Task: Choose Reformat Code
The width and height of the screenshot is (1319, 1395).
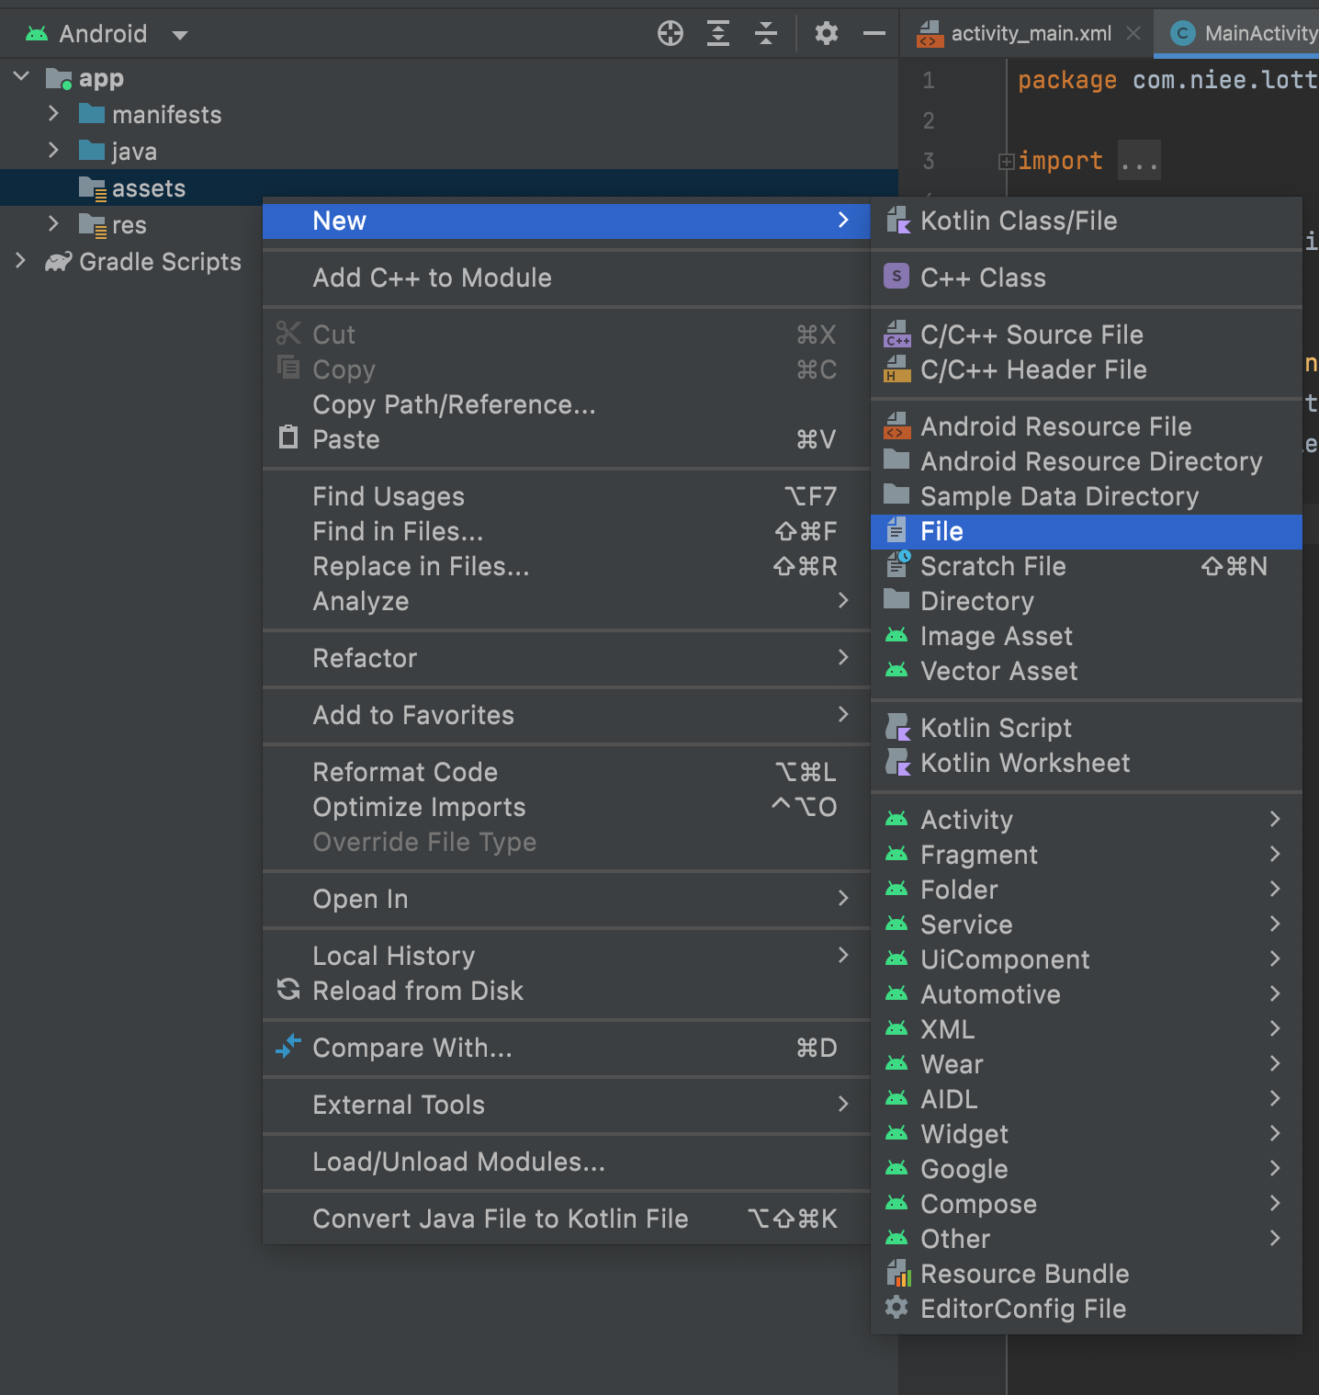Action: (567, 773)
